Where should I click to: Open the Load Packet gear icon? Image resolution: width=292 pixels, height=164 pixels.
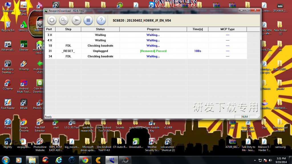tap(52, 20)
